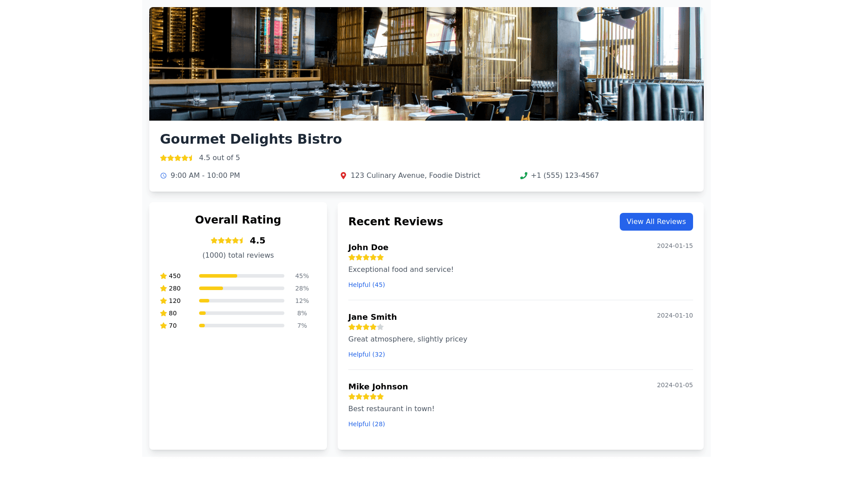
Task: Mark John Doe's review as Helpful
Action: click(x=367, y=285)
